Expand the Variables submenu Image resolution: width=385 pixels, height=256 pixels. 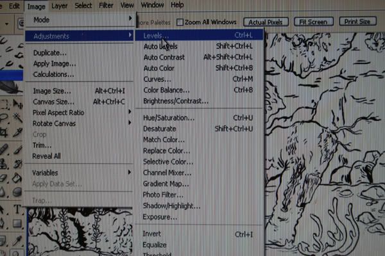click(x=79, y=173)
